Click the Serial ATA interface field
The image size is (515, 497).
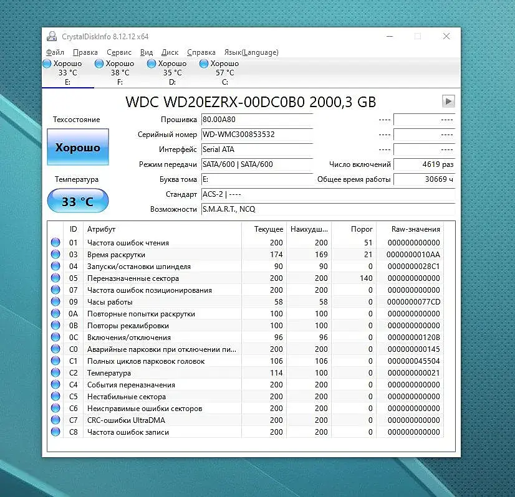click(x=257, y=149)
